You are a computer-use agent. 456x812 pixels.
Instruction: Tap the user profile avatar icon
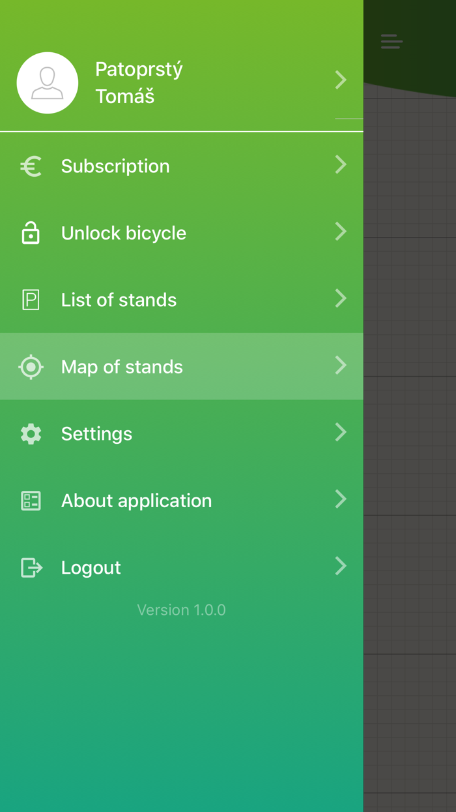pyautogui.click(x=48, y=83)
